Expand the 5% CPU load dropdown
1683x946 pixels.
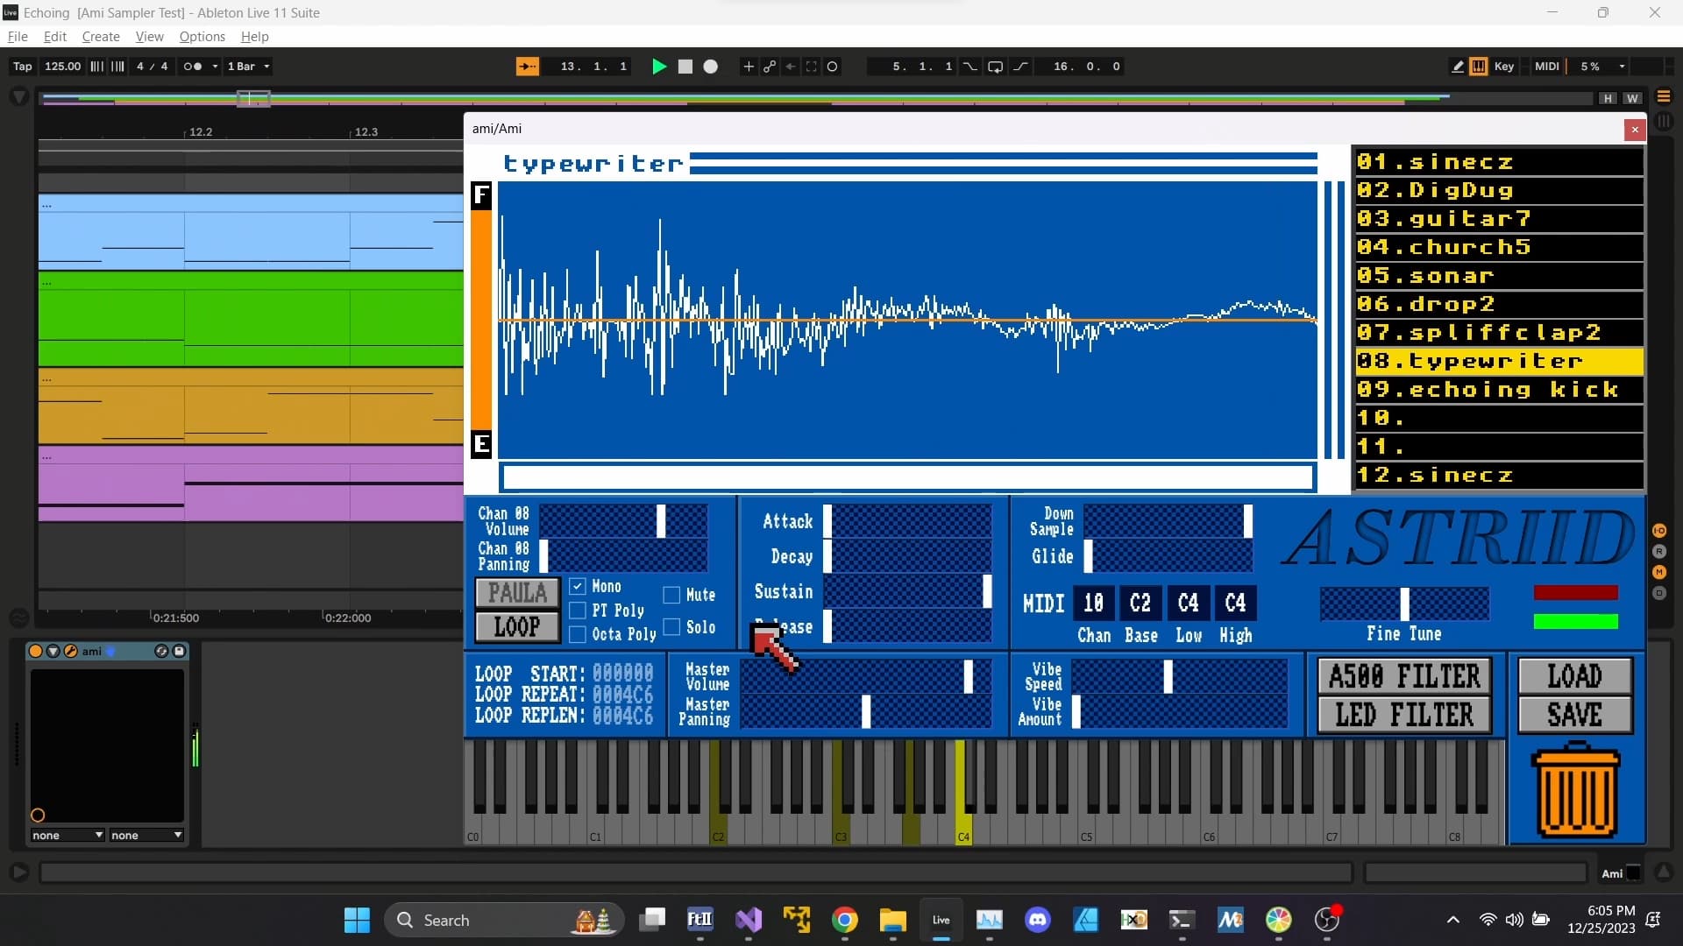(1622, 67)
